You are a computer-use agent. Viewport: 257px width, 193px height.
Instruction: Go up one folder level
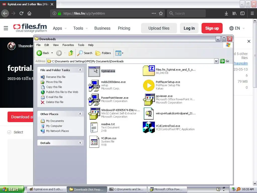71,53
